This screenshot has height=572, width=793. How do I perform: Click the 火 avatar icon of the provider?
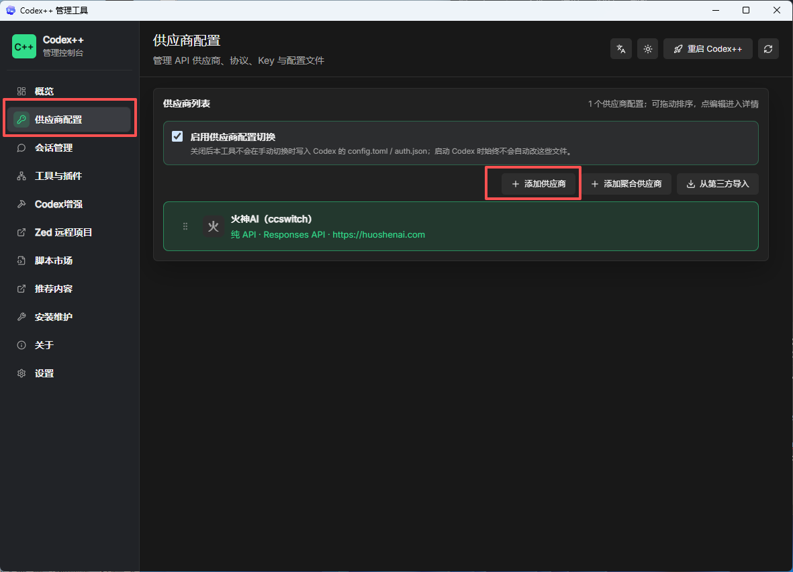213,226
